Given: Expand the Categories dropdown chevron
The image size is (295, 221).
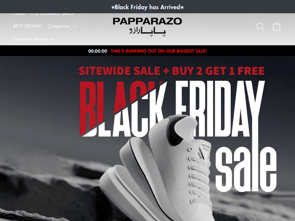Looking at the screenshot, I should 75,27.
